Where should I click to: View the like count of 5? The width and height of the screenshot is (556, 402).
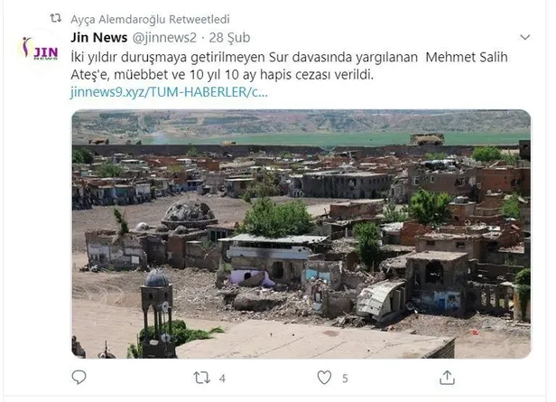[345, 379]
